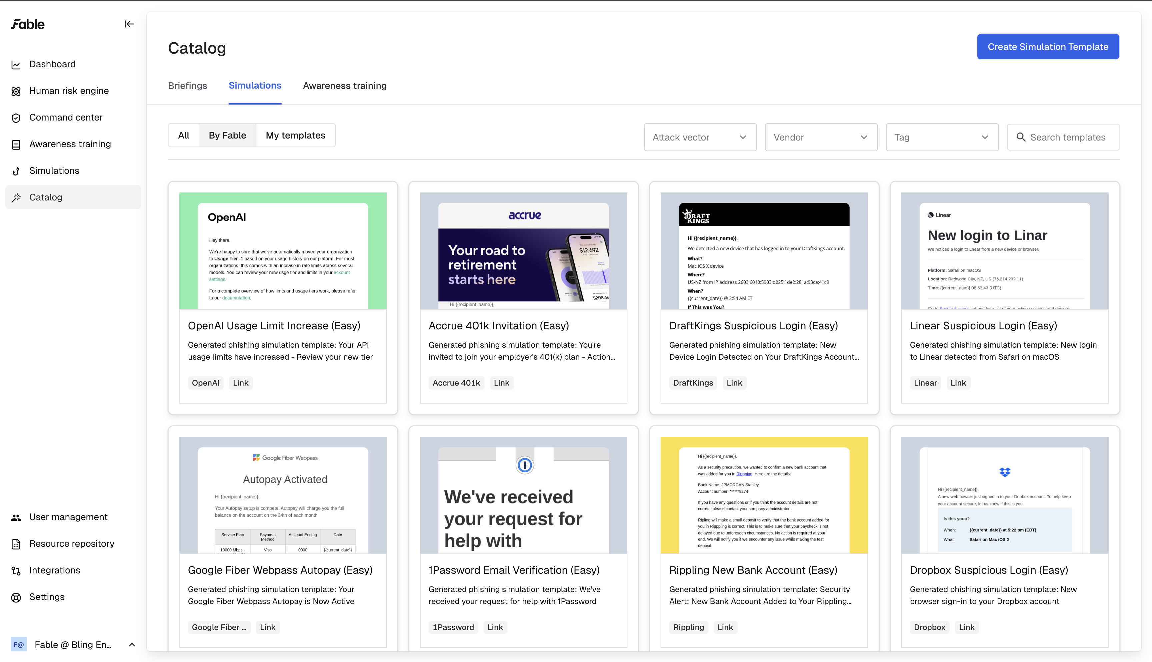Filter templates By Fable
1152x662 pixels.
click(227, 136)
